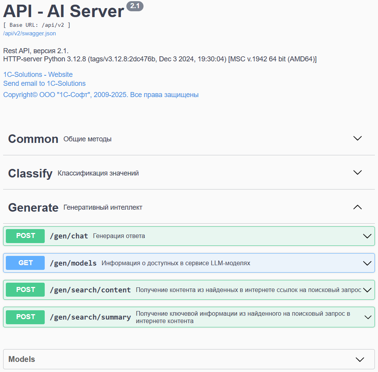This screenshot has height=372, width=378.
Task: Click the 2.1 version badge
Action: (x=135, y=7)
